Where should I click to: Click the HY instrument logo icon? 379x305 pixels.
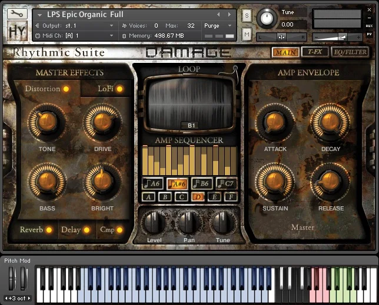17,31
